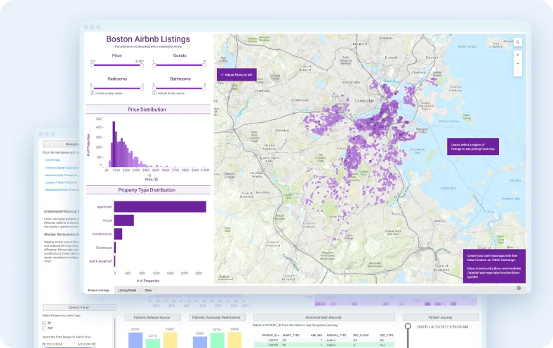This screenshot has width=553, height=348.
Task: Click the Boston Airbnb Listings title
Action: click(148, 39)
